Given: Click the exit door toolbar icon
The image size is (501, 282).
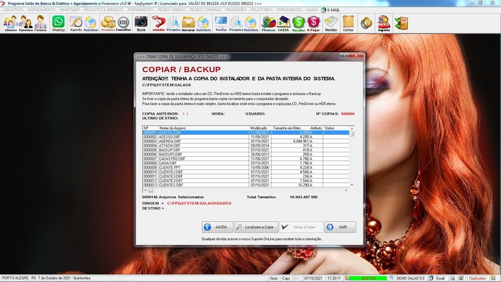Looking at the screenshot, I should [401, 23].
